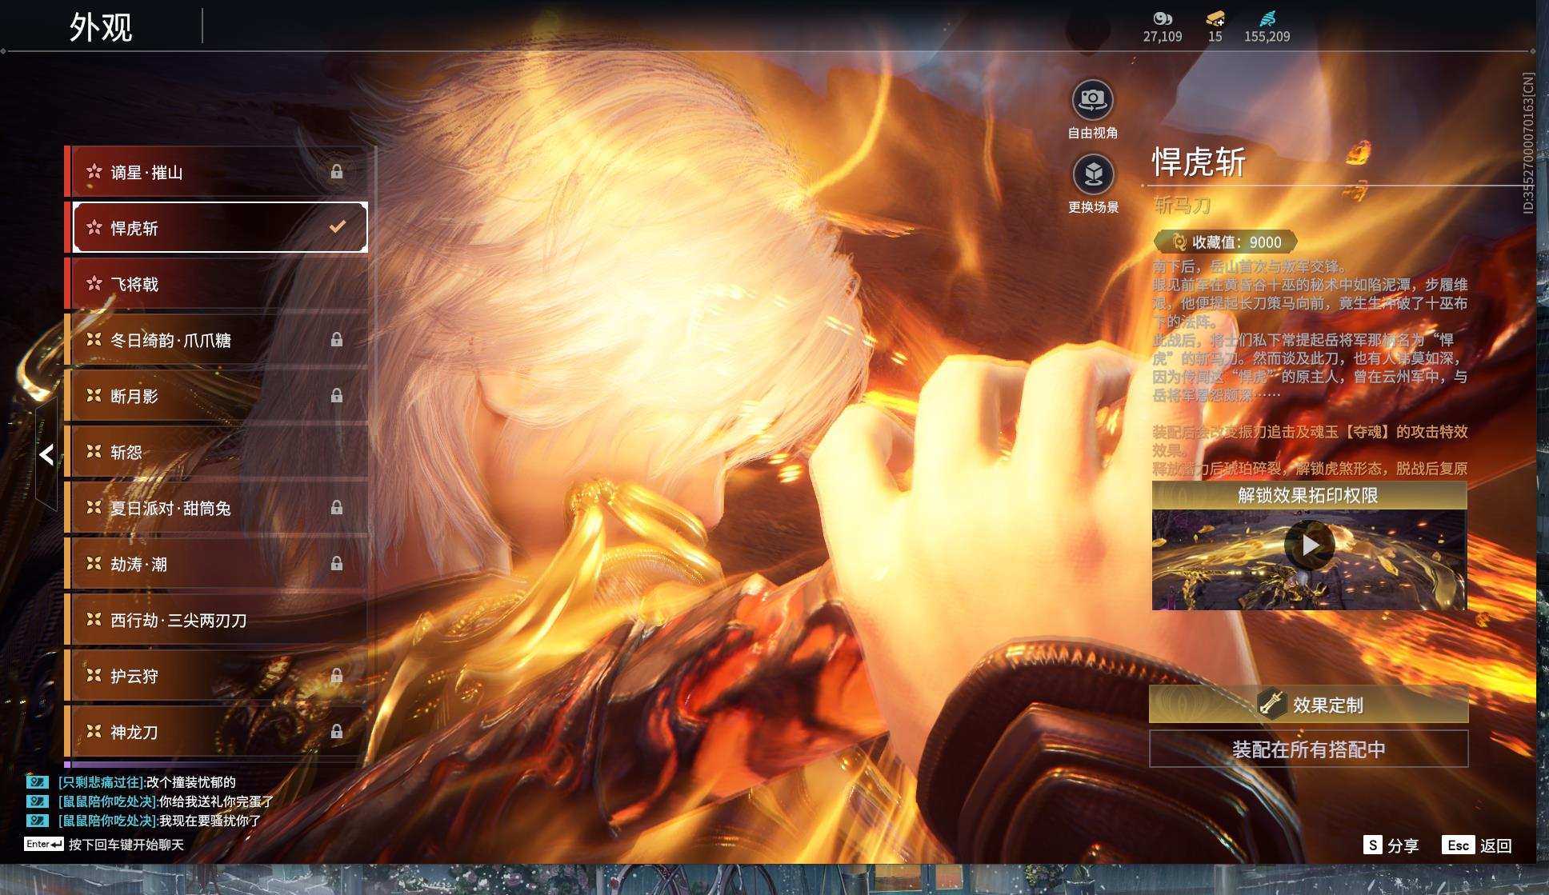Select the 断月影 weapon skin
1549x895 pixels.
click(x=216, y=396)
